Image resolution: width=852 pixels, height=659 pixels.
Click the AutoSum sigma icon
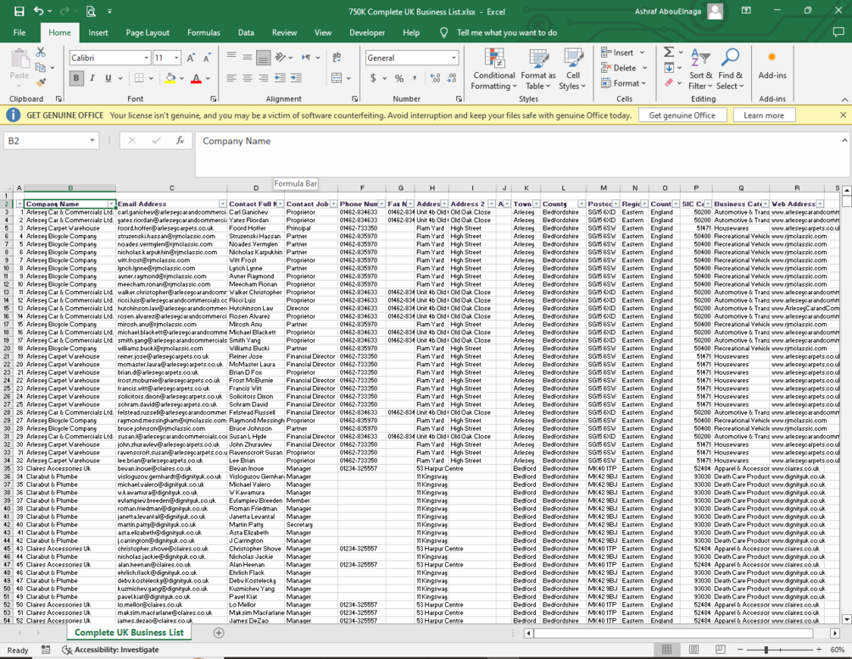tap(669, 53)
